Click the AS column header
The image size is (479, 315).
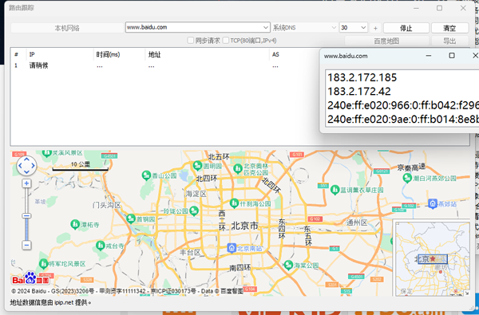(294, 54)
